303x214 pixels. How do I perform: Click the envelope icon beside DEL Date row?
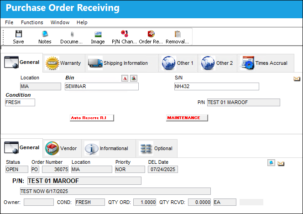[281, 164]
